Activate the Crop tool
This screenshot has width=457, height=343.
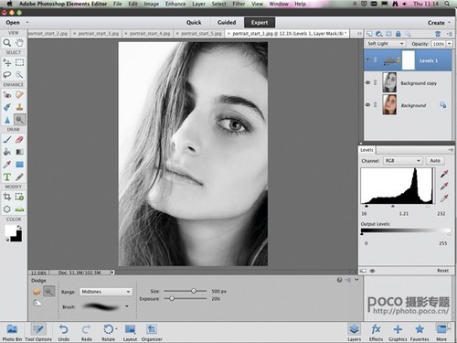7,197
